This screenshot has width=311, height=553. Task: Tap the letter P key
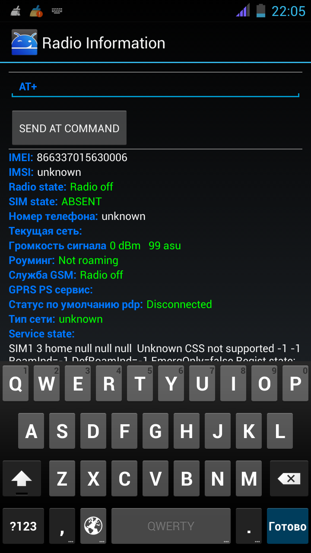pyautogui.click(x=295, y=384)
